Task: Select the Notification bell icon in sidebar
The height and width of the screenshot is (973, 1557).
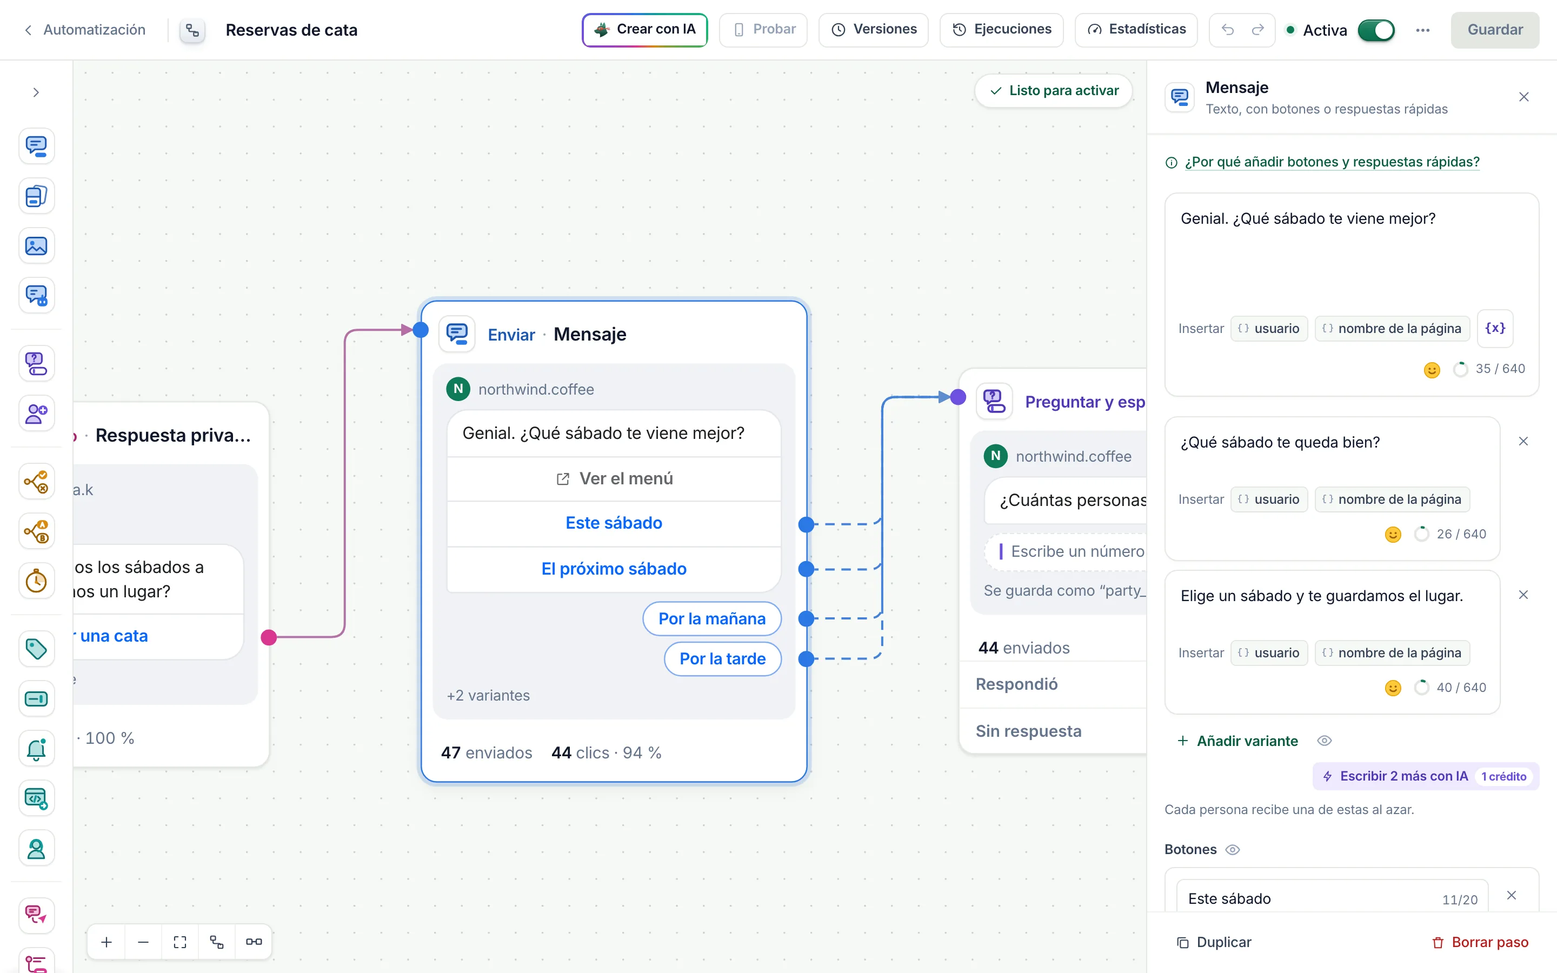Action: click(36, 749)
